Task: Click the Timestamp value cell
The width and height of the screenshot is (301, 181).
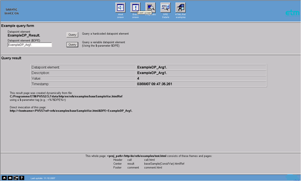Action: click(201, 84)
